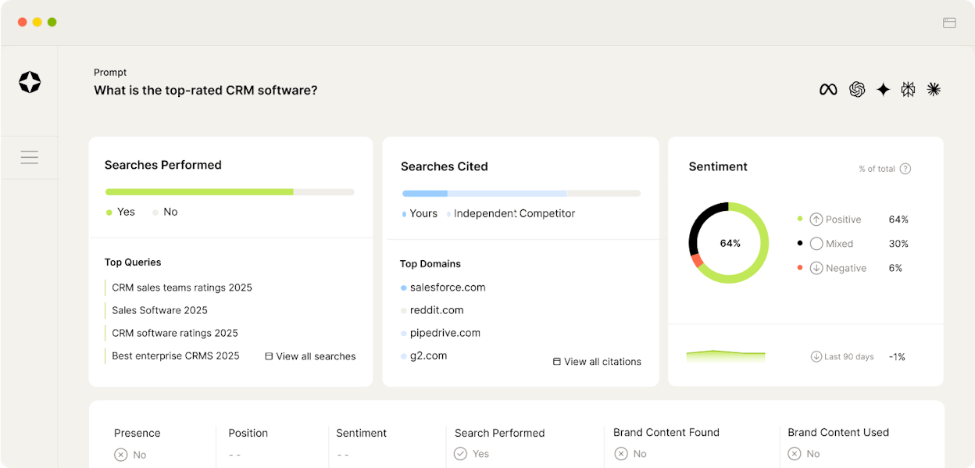Click the '% of total' label
The width and height of the screenshot is (975, 468).
click(x=877, y=169)
